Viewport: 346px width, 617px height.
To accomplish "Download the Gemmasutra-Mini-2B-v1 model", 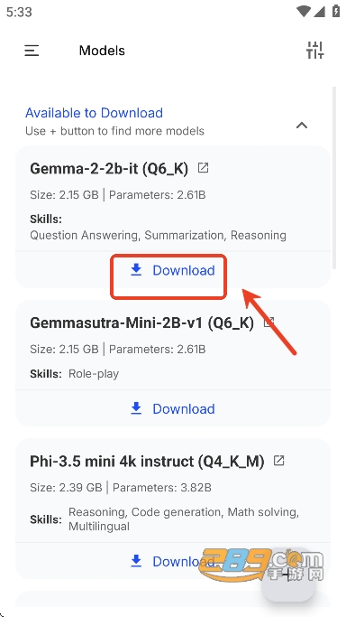I will [x=173, y=409].
